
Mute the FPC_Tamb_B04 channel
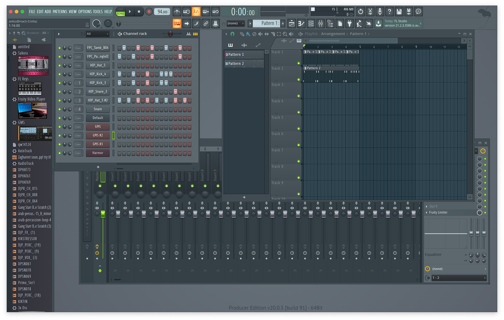coord(60,48)
